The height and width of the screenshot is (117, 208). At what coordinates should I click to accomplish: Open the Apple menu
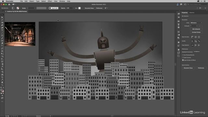[x=3, y=1]
